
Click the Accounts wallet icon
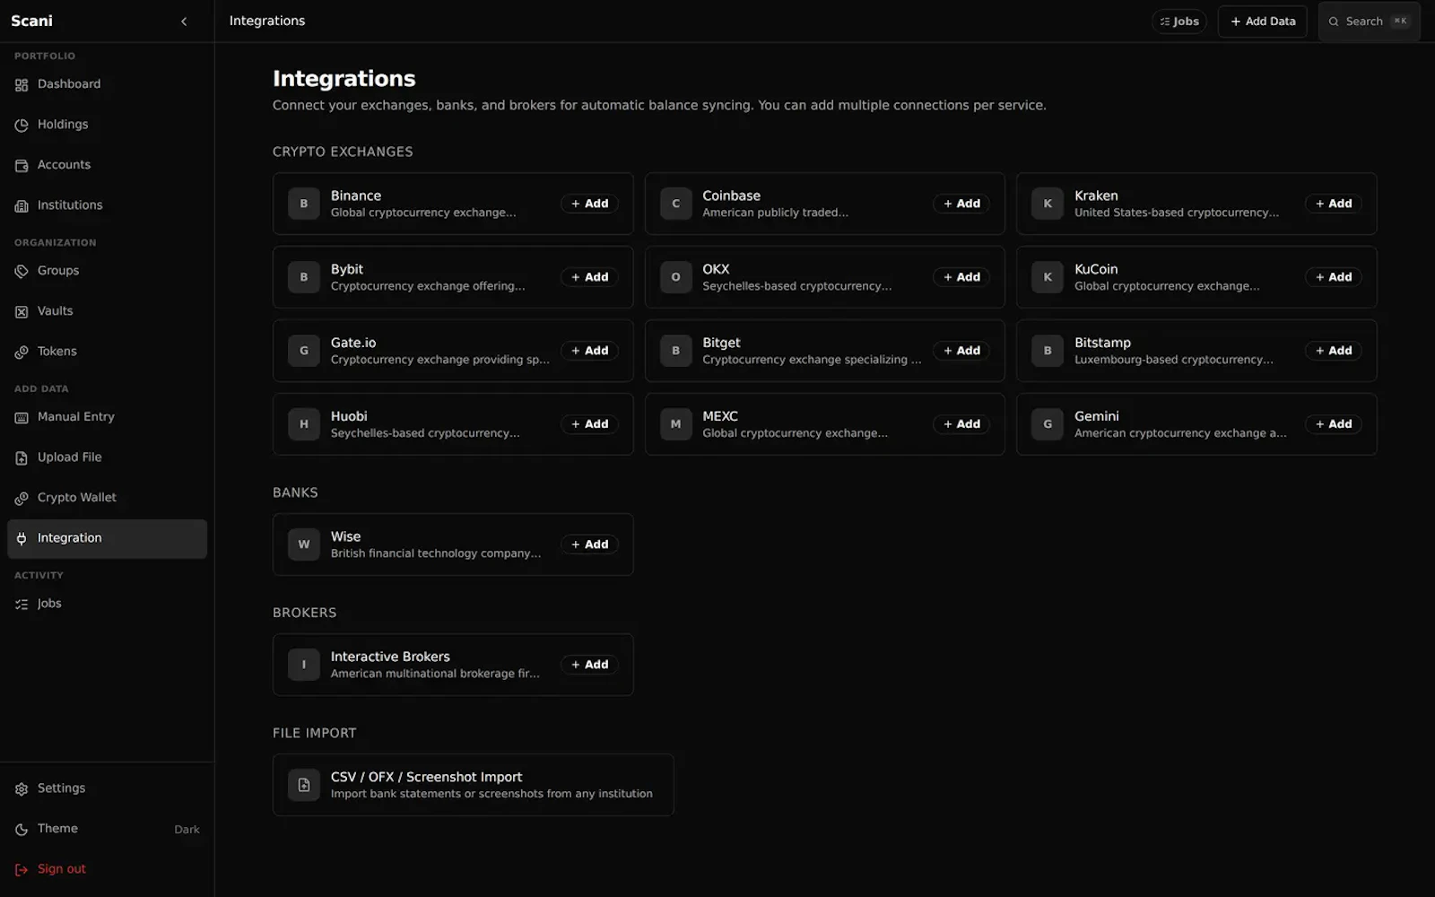pos(22,166)
